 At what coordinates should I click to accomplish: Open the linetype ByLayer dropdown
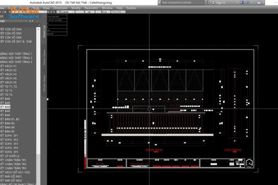coord(85,12)
